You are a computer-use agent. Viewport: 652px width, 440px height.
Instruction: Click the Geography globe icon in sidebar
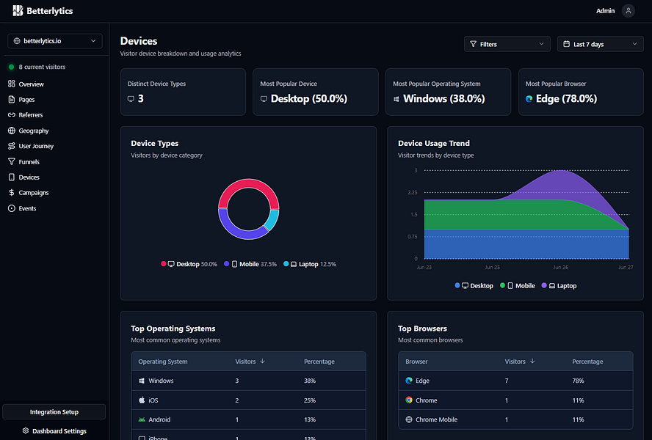pyautogui.click(x=12, y=131)
